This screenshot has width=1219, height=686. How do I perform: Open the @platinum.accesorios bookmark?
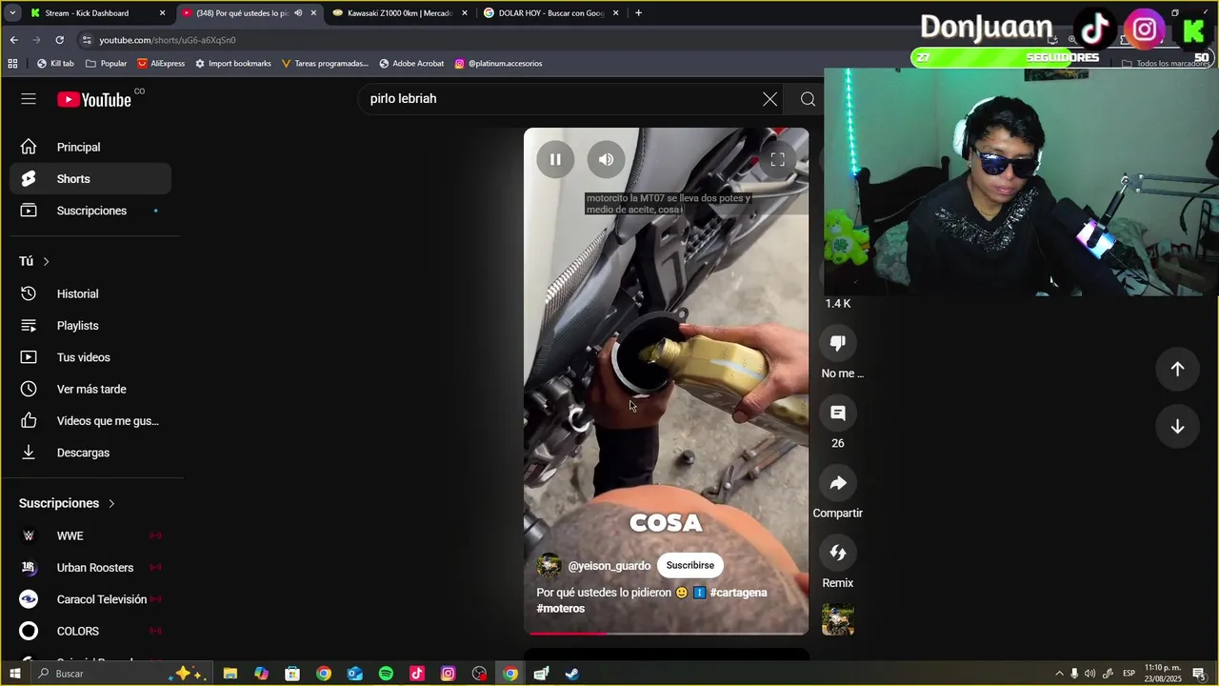click(498, 64)
